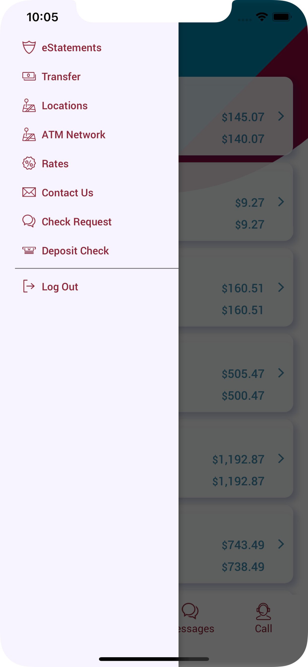Tap the Transfer money icon
The image size is (308, 667).
coord(29,76)
